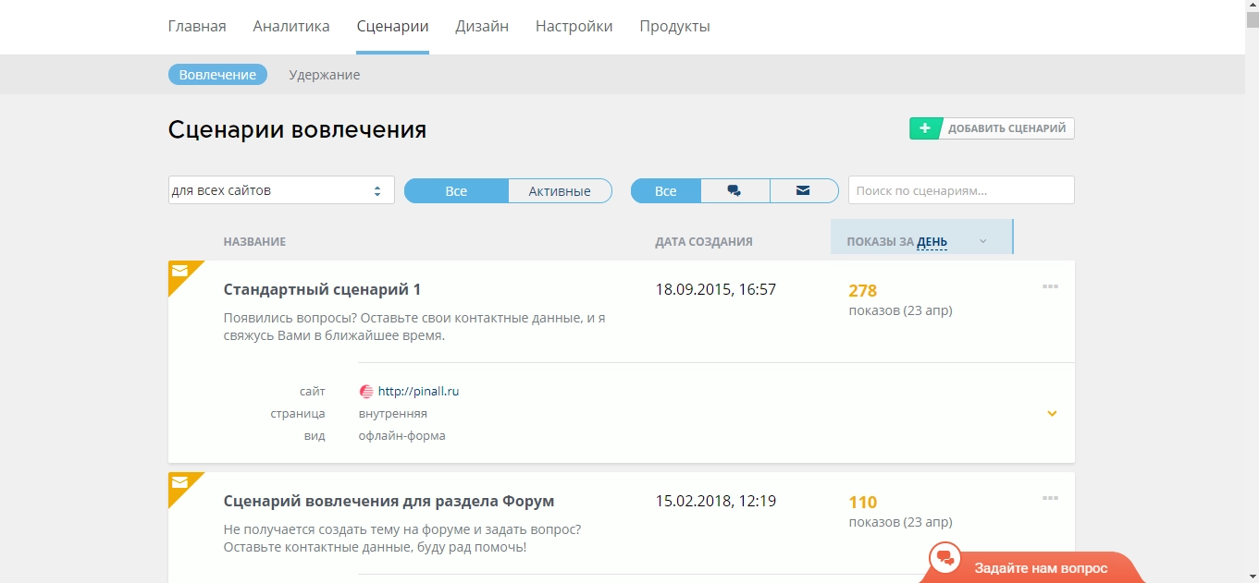Click the Поиск по сценариям search field
Screen dimensions: 1259x583
click(960, 190)
